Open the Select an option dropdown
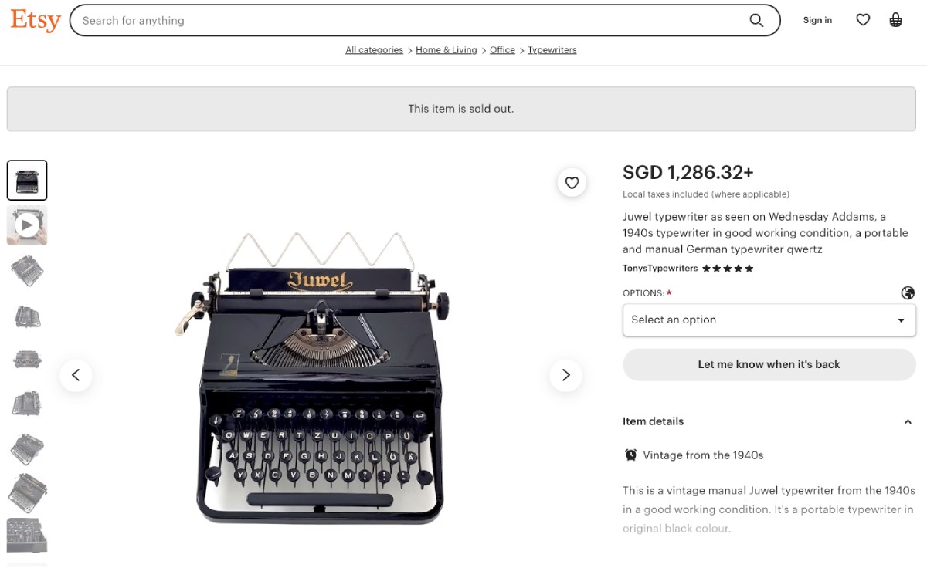The width and height of the screenshot is (927, 568). point(769,319)
